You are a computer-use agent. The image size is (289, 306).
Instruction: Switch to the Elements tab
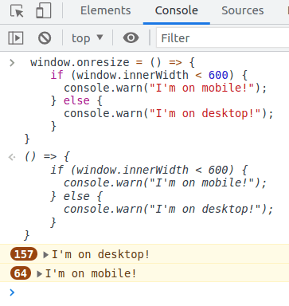tap(105, 10)
